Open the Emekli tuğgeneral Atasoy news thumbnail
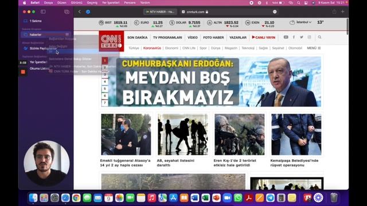This screenshot has height=206, width=367. tap(126, 134)
